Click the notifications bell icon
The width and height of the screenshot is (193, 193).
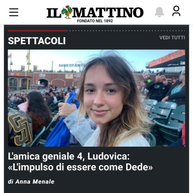click(x=159, y=12)
